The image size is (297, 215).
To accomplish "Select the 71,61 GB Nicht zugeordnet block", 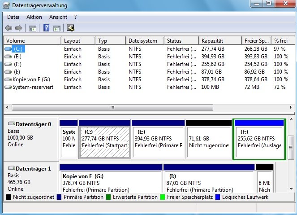I will [209, 139].
